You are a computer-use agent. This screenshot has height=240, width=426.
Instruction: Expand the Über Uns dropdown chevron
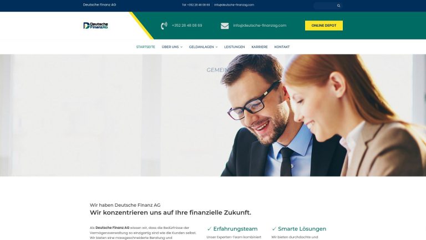181,47
